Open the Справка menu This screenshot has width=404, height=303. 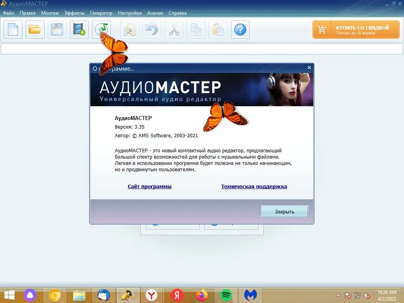[178, 13]
